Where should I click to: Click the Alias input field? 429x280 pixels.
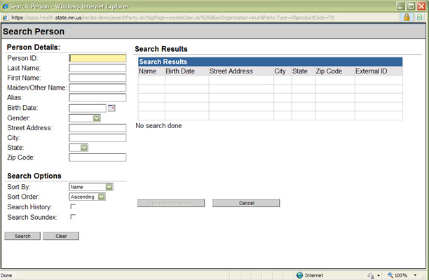97,97
